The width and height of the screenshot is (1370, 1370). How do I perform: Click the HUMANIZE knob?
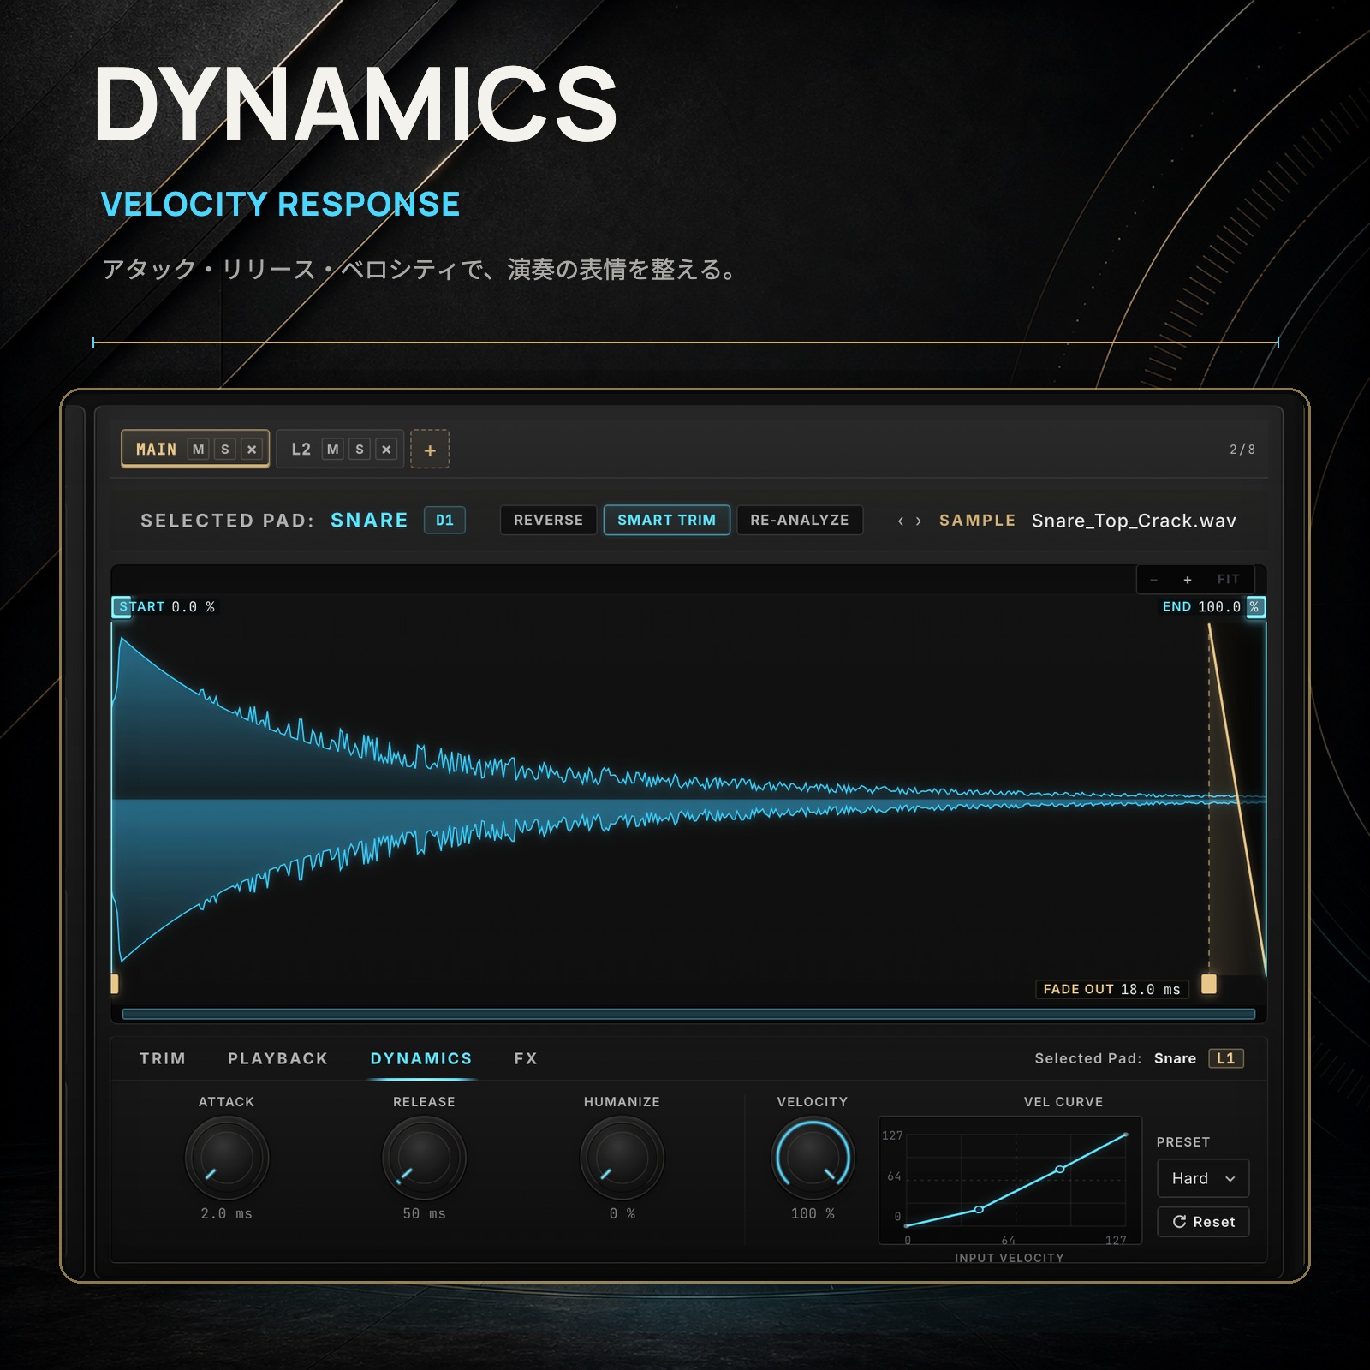point(622,1158)
